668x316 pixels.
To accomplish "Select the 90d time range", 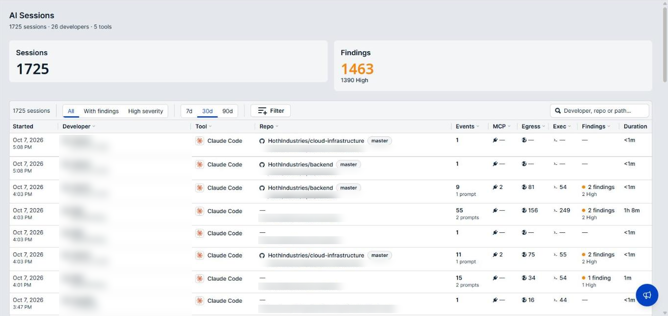I will point(227,111).
